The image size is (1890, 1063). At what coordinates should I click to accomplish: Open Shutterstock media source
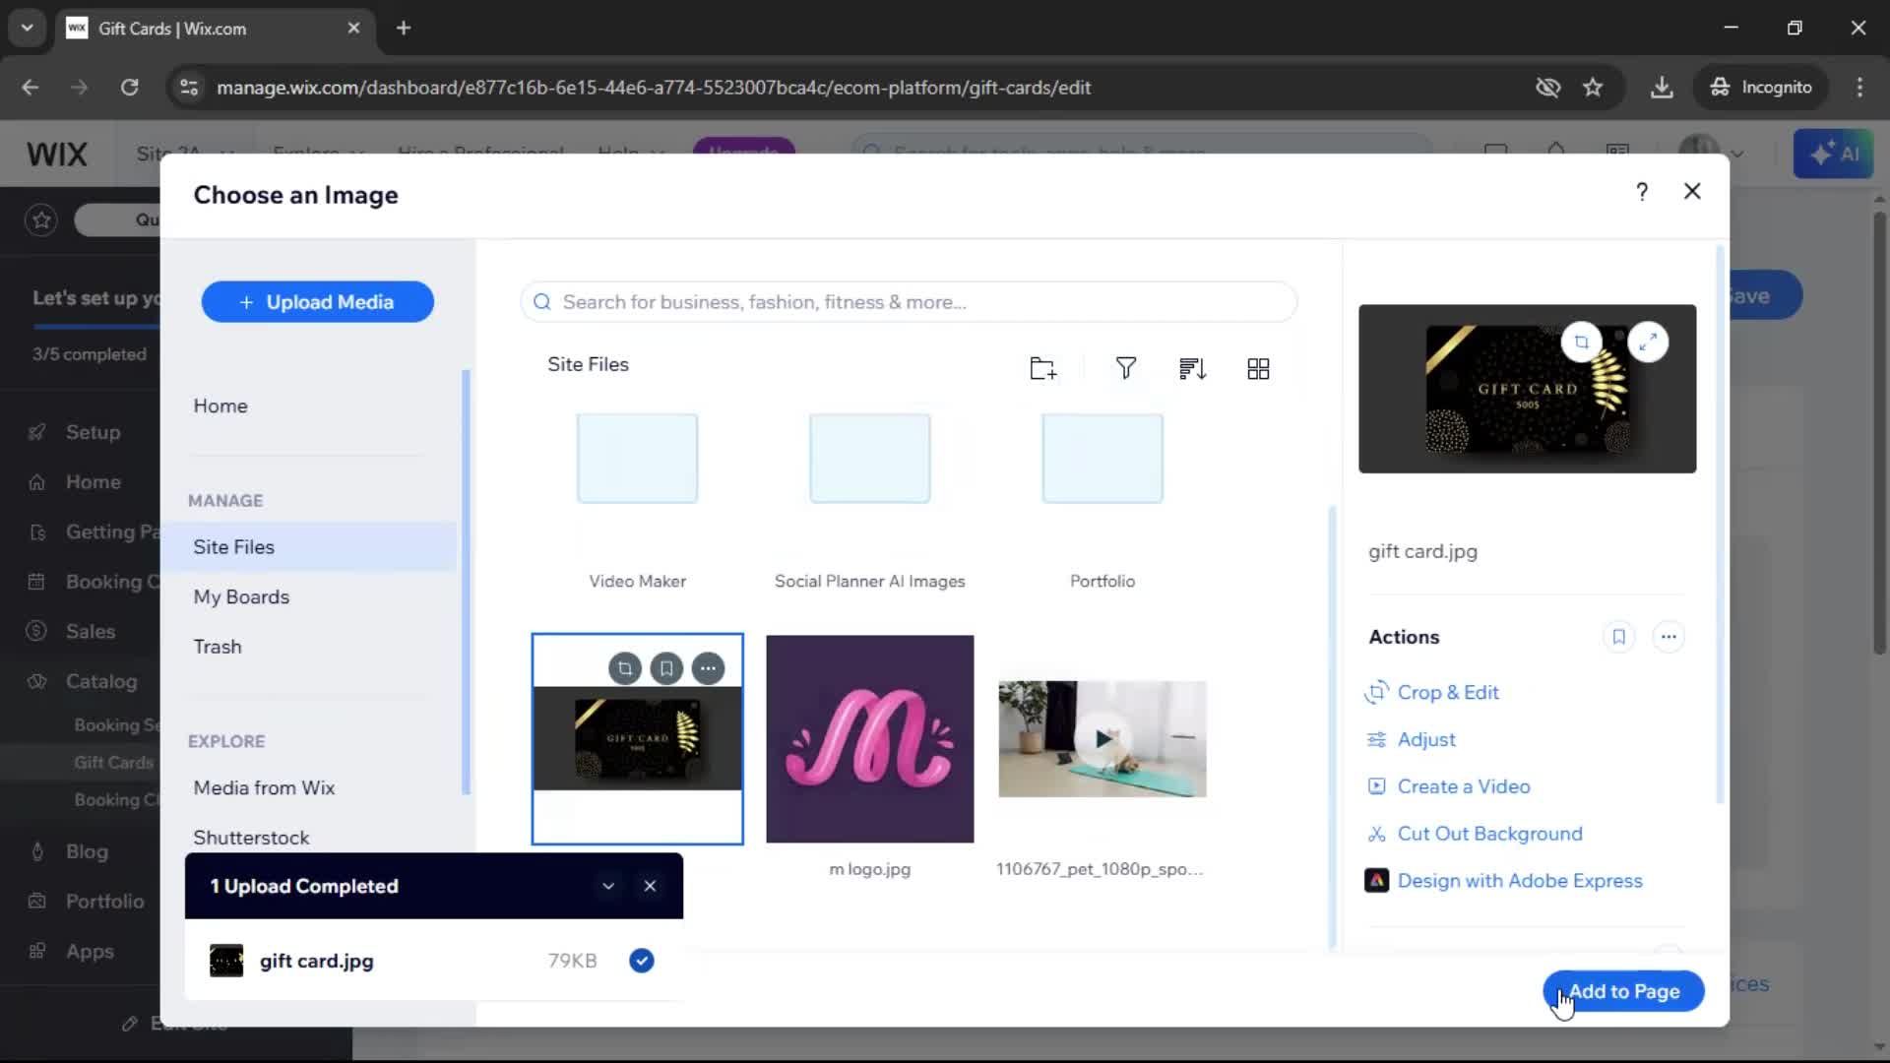(251, 838)
